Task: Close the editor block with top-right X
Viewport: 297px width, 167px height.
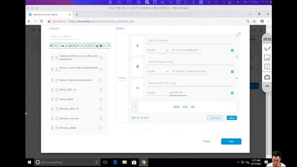Action: (239, 34)
